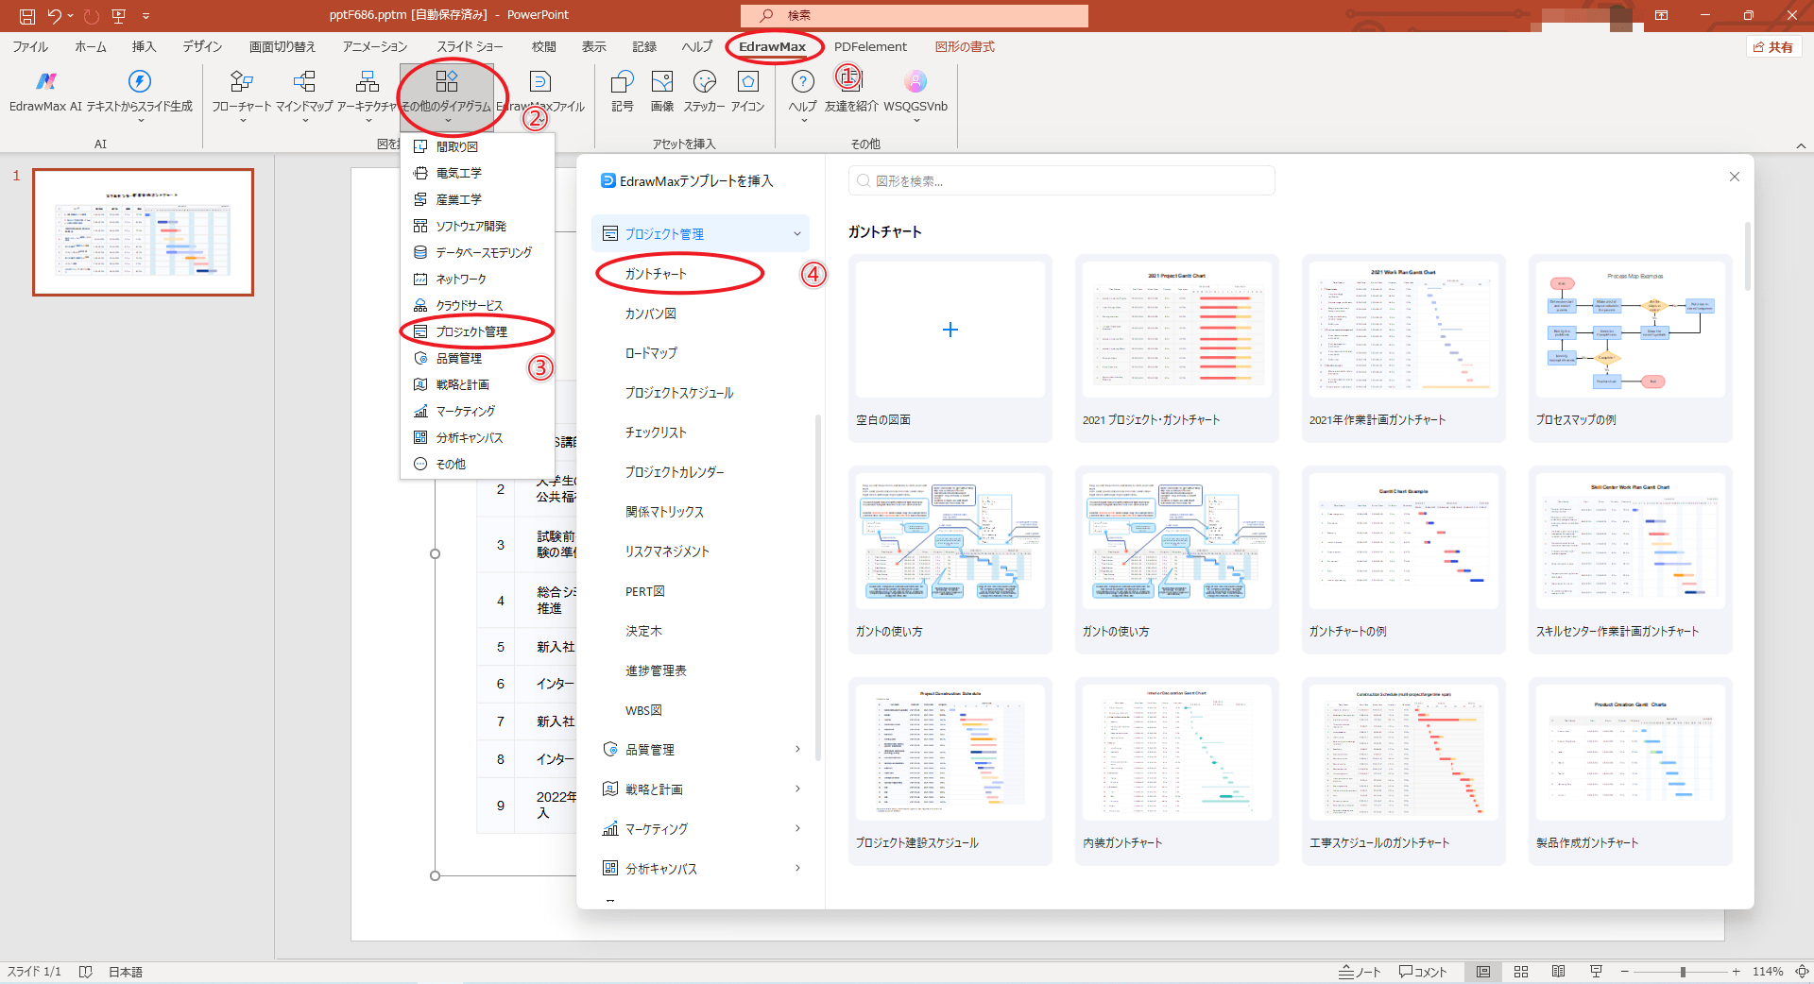Close the EdrawMax template dialog
The height and width of the screenshot is (984, 1814).
pos(1734,177)
